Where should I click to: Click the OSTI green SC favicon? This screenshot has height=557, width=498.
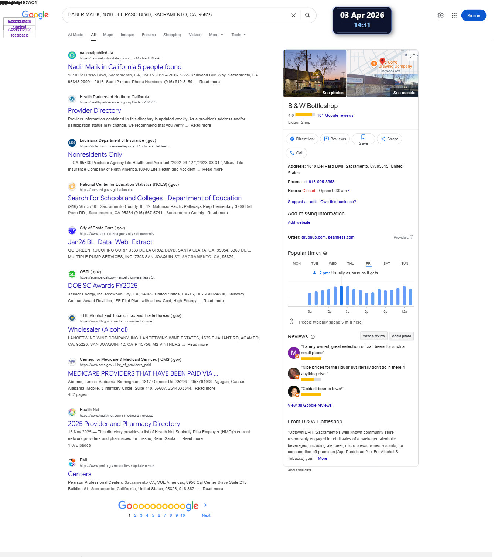click(x=72, y=274)
